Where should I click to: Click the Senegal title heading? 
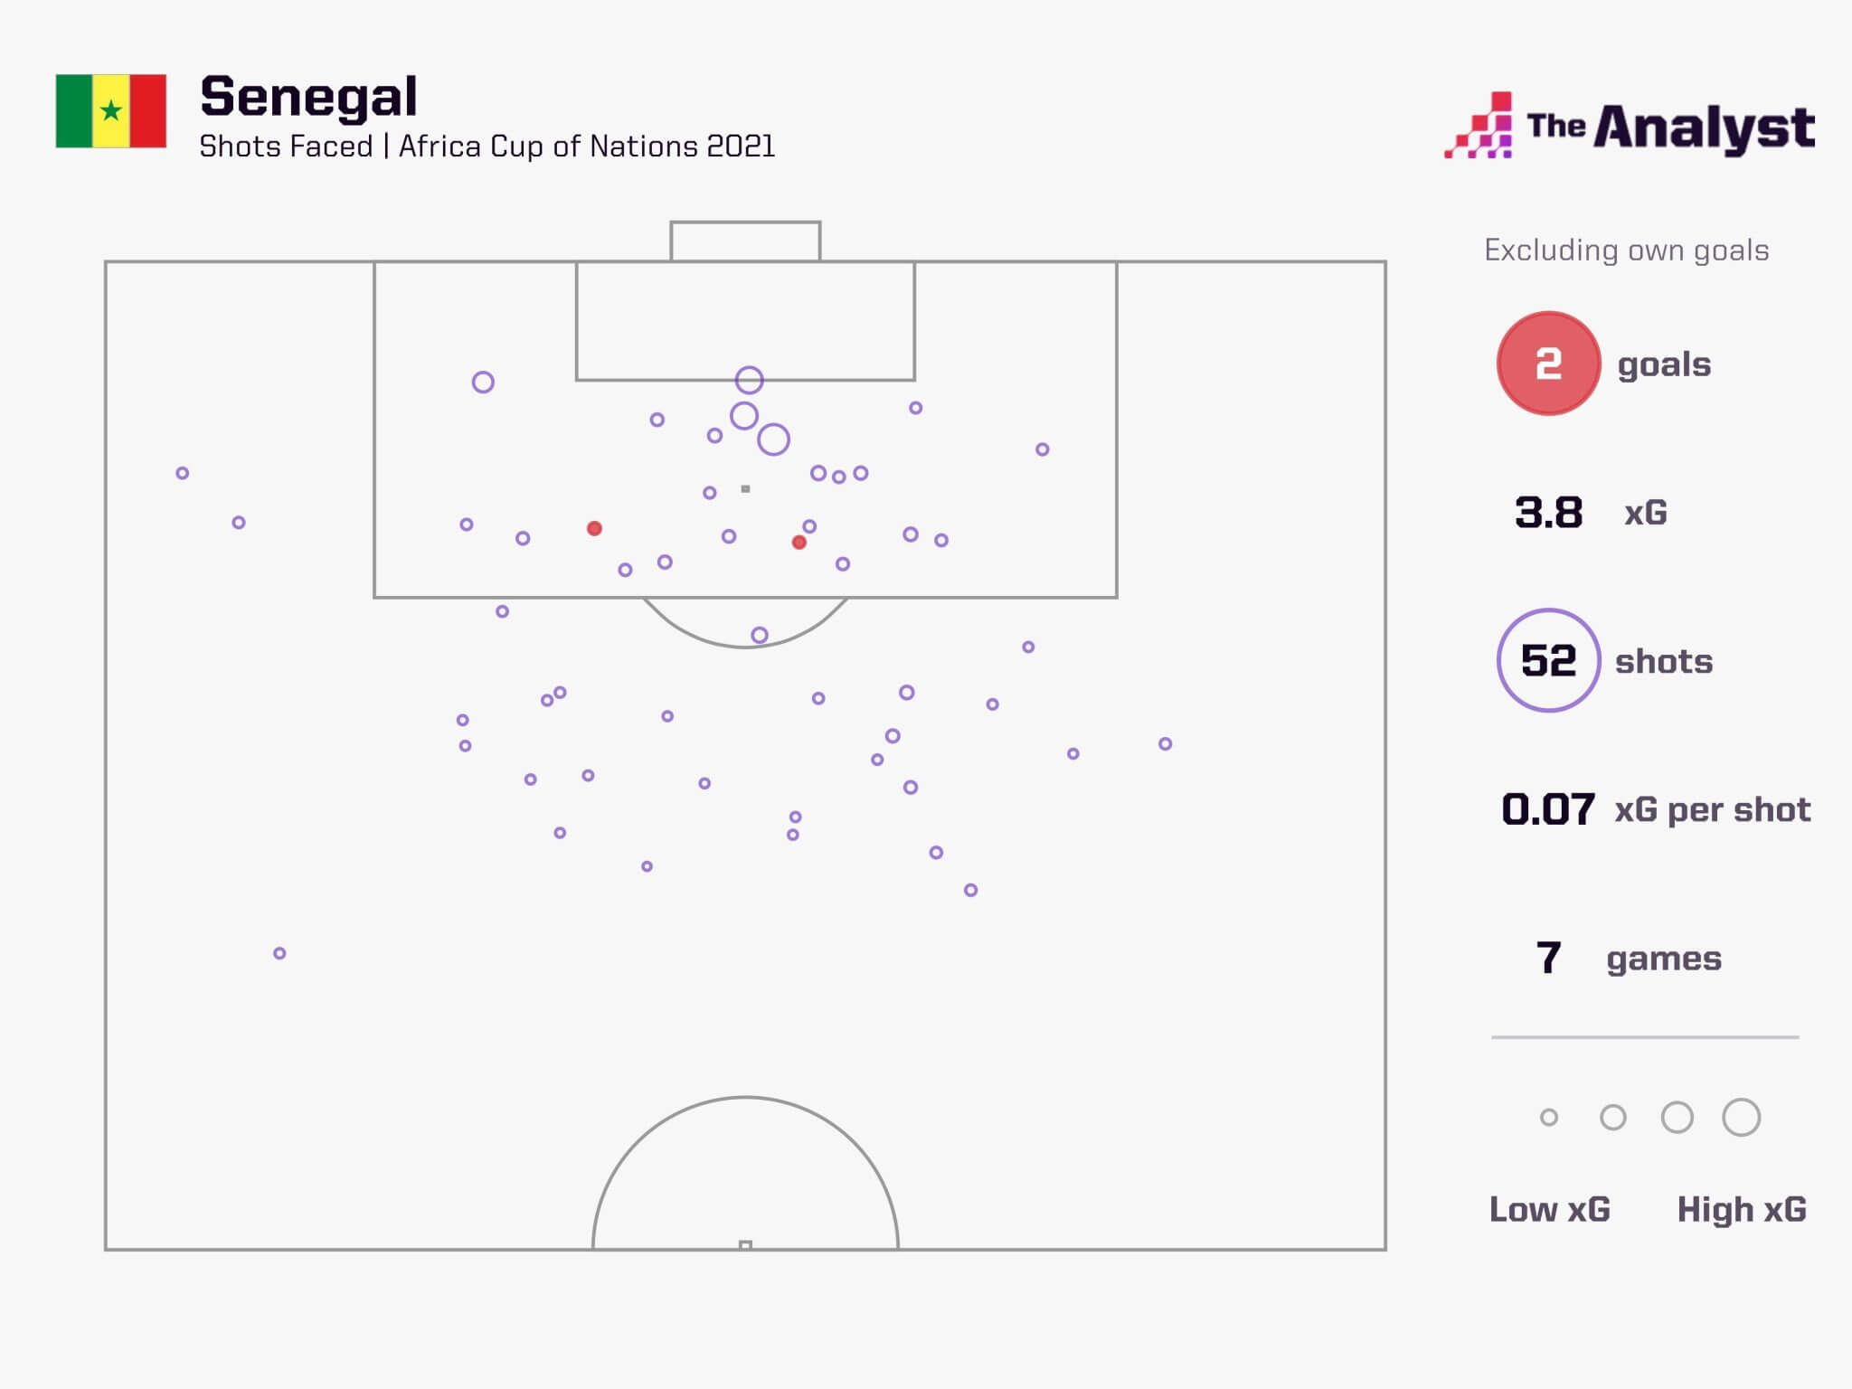(308, 97)
